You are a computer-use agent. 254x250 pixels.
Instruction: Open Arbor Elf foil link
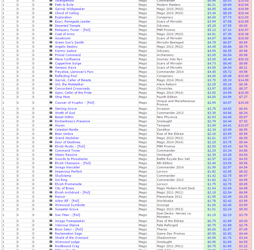67,201
